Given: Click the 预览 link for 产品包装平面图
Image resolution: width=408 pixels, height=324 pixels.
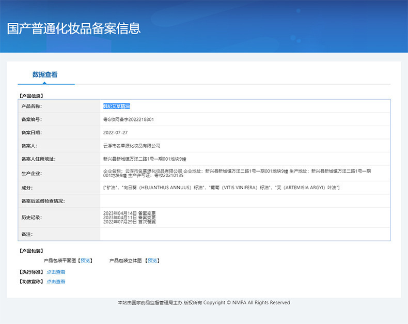Looking at the screenshot, I should [85, 260].
